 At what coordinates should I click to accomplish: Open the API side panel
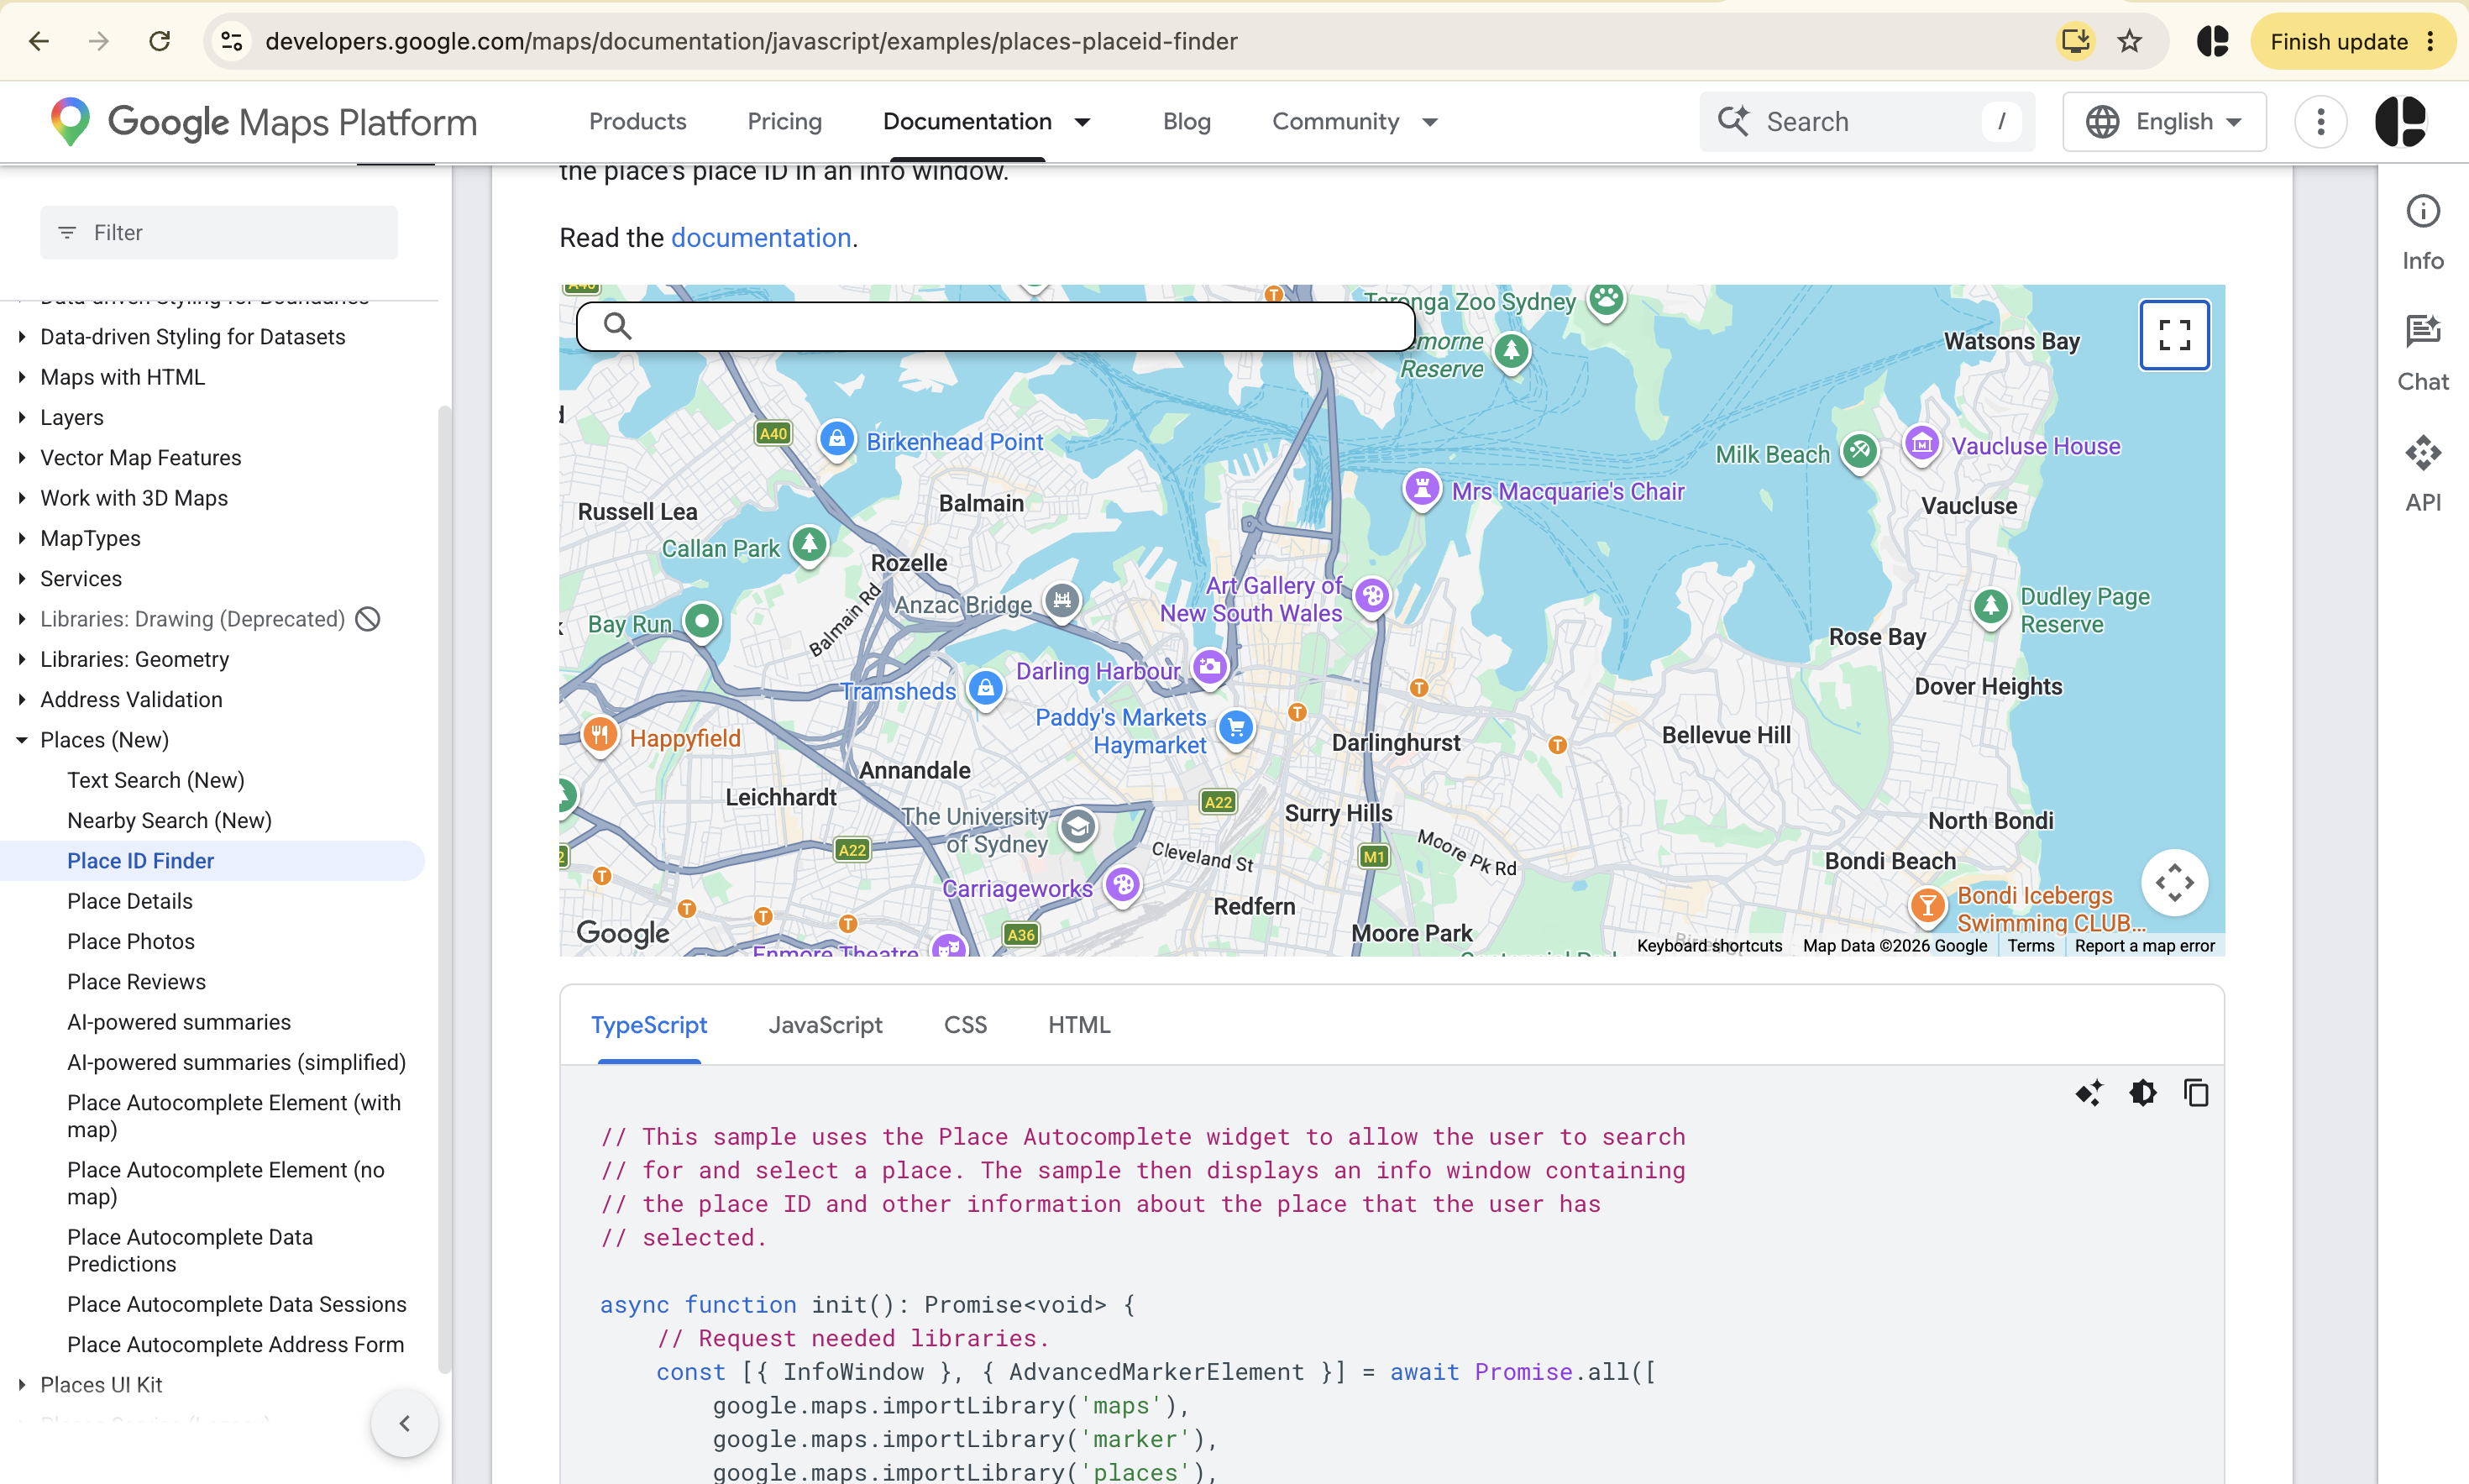click(x=2422, y=475)
